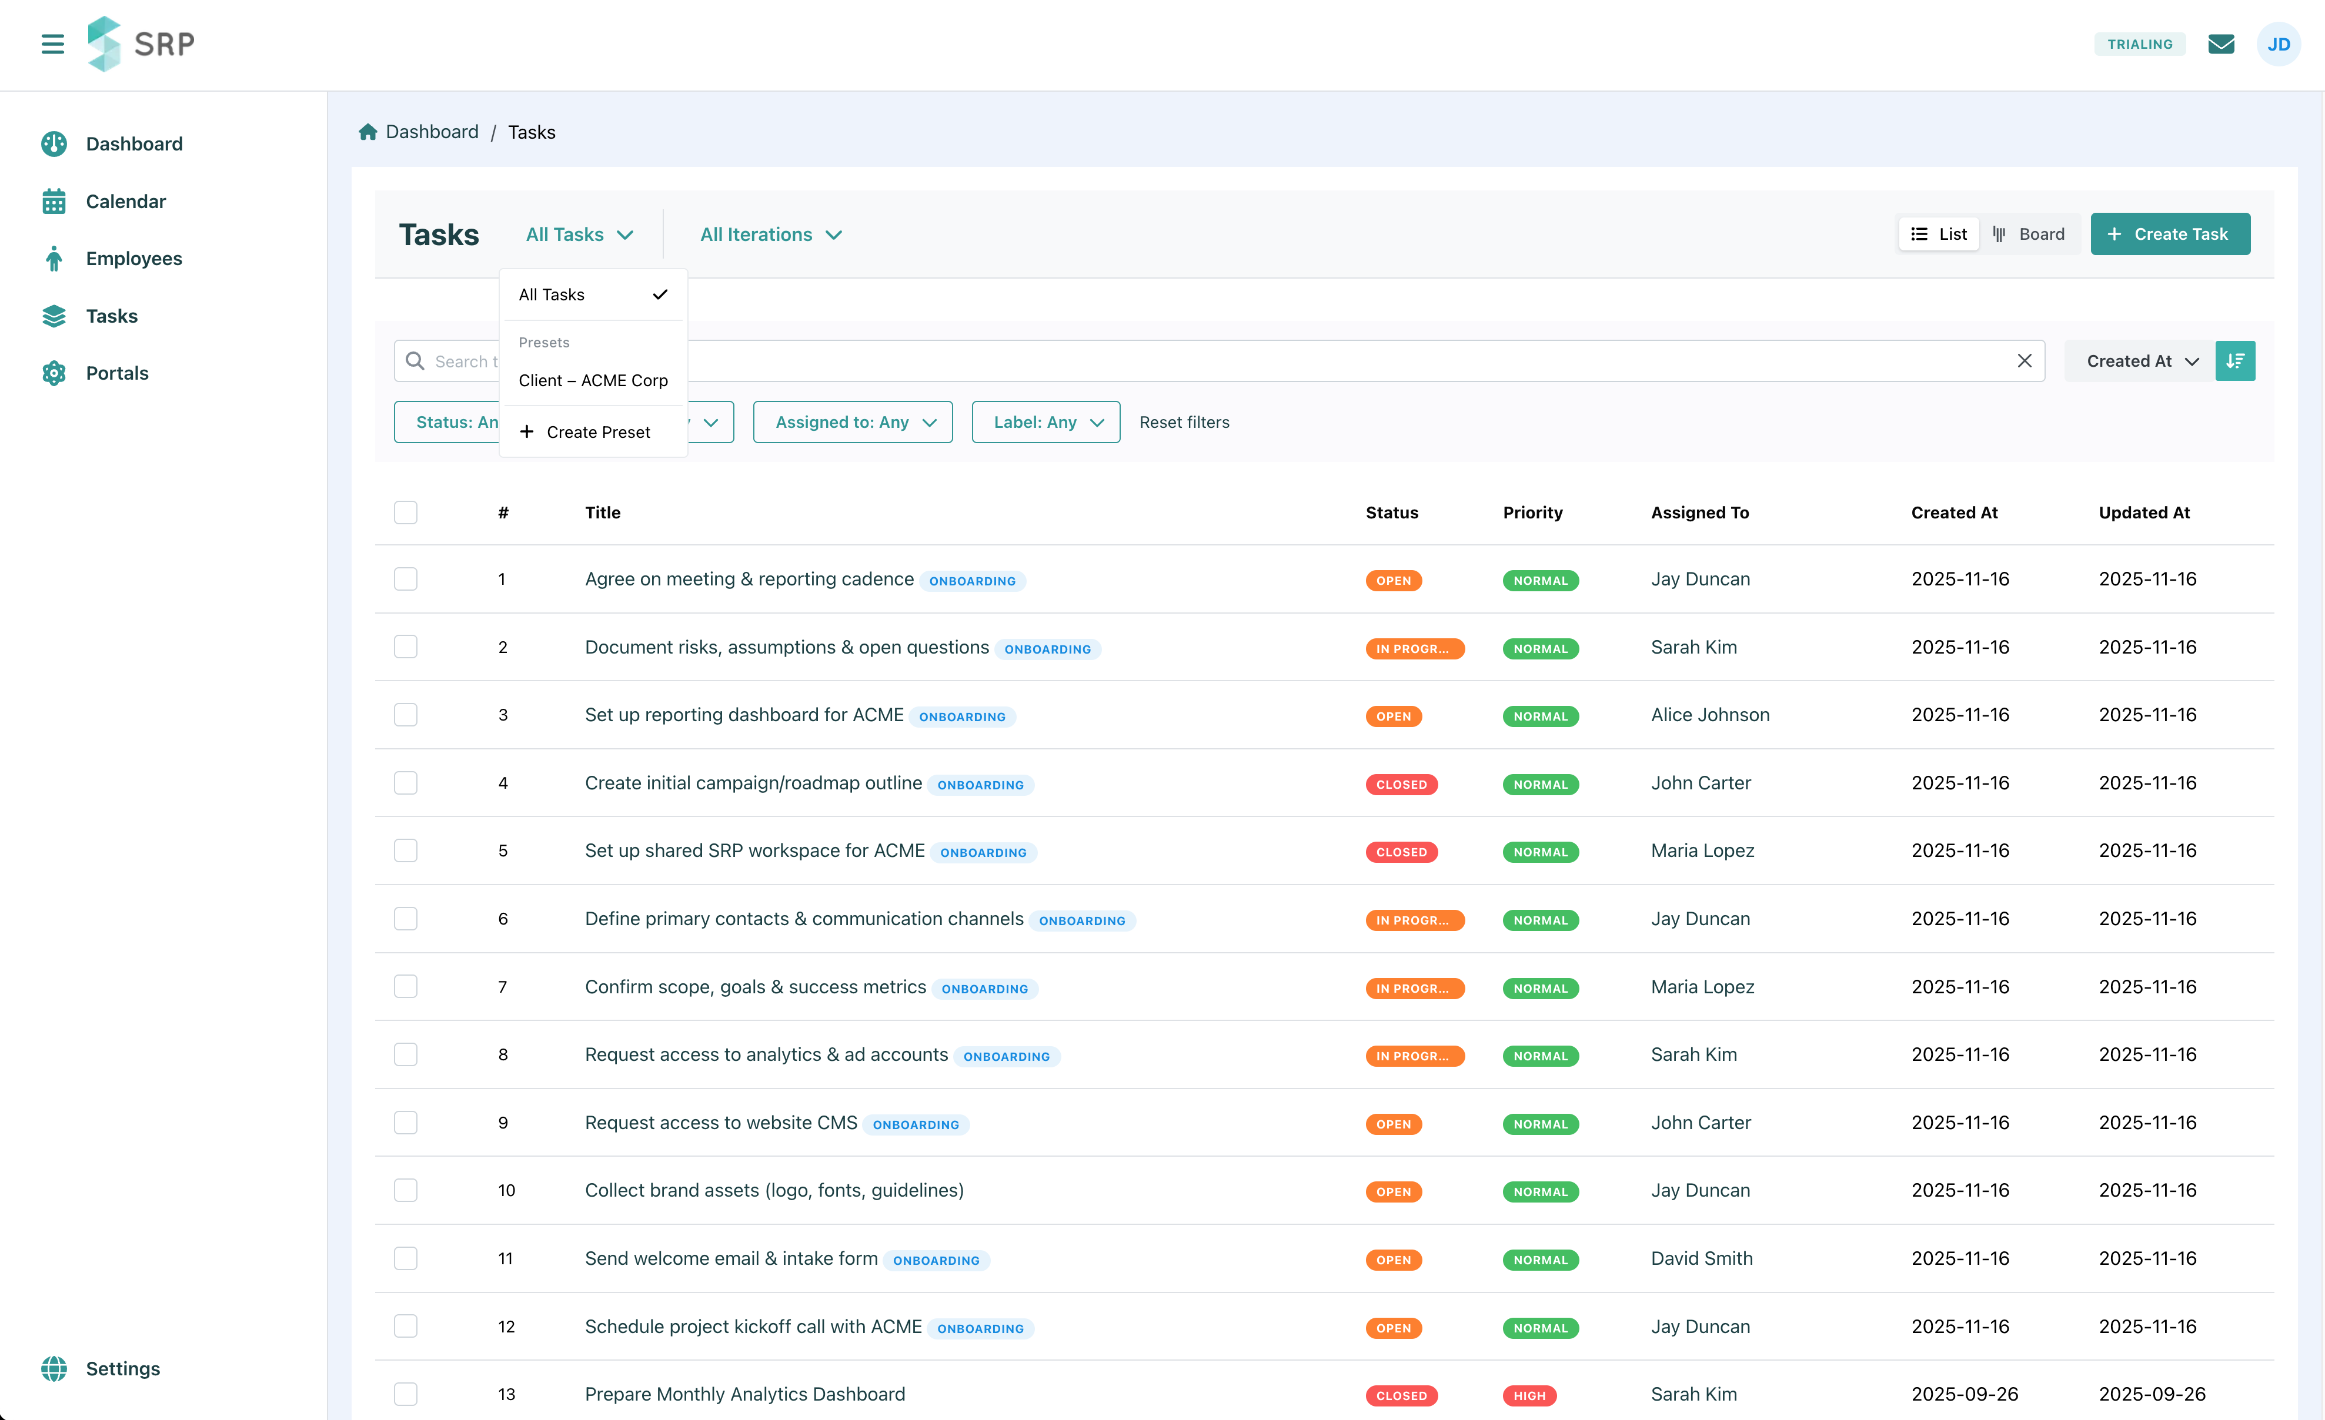Open Portals from the sidebar
Screen dimensions: 2325x1420
117,373
